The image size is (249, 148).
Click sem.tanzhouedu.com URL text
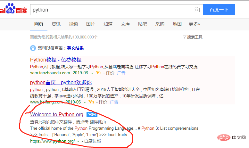[50, 73]
